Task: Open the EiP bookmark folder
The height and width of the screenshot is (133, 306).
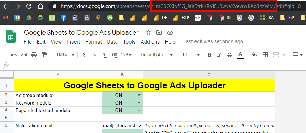Action: (x=287, y=18)
